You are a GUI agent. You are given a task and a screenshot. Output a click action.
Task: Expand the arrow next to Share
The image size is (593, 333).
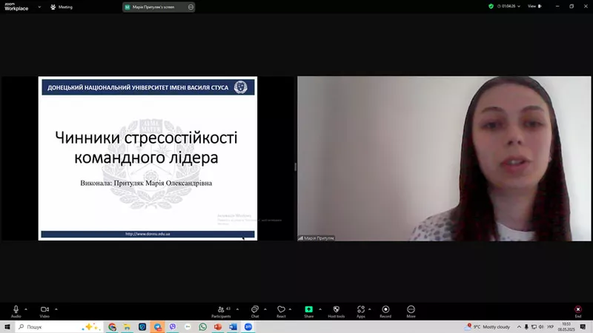320,309
